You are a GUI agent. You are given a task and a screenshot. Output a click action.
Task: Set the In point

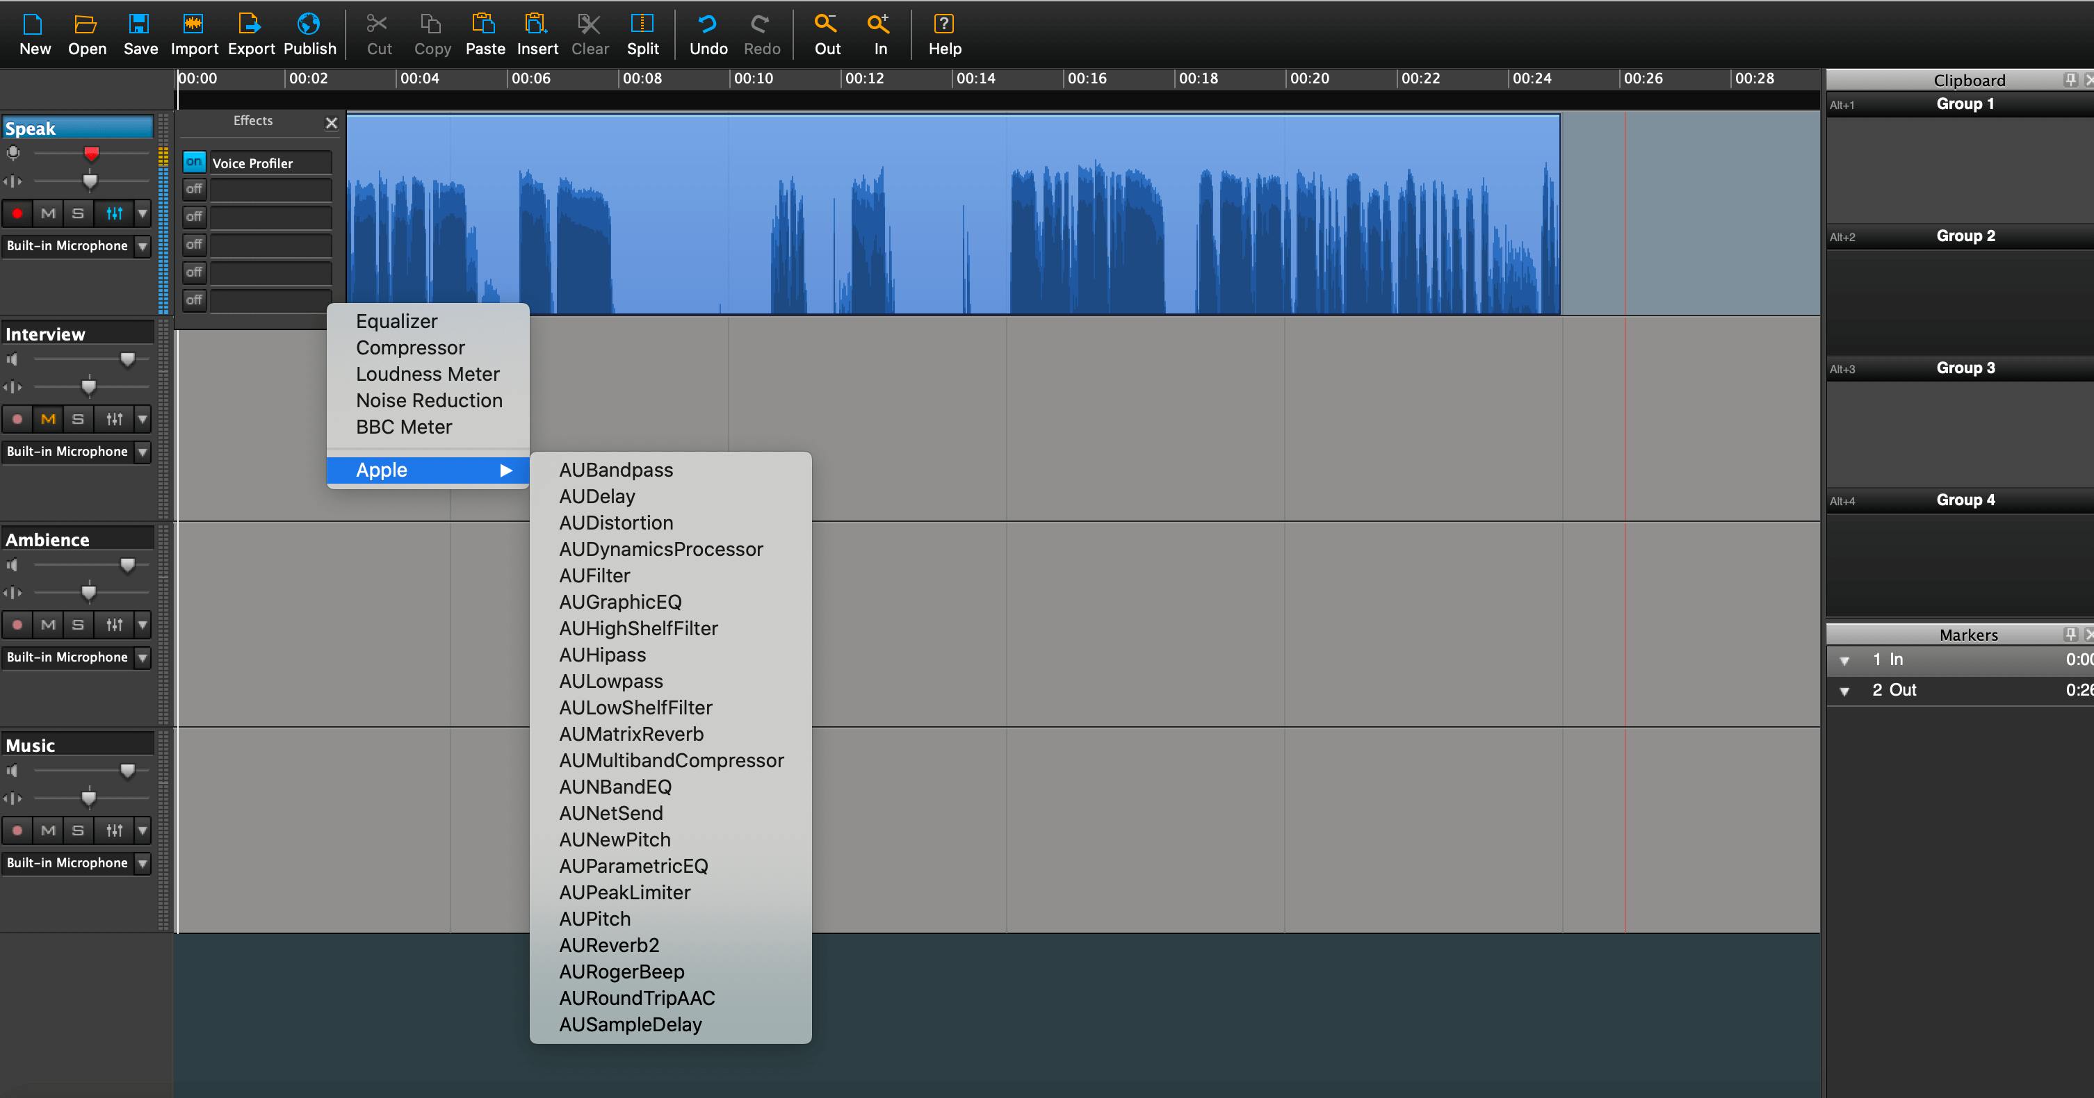click(x=879, y=34)
